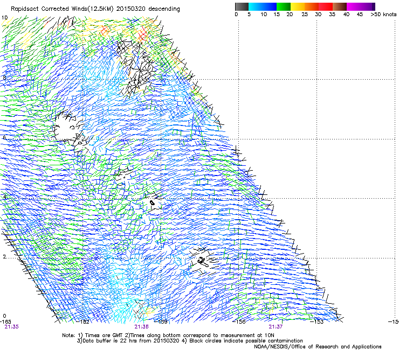Click the 'Data buffer is 22 hrs' note line
The image size is (399, 350).
click(x=190, y=341)
